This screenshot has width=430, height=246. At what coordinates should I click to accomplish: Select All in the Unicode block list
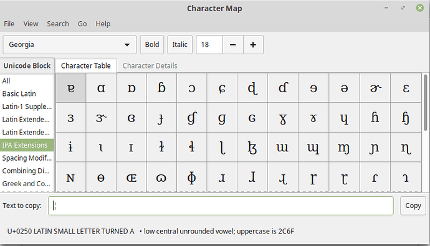(x=27, y=81)
